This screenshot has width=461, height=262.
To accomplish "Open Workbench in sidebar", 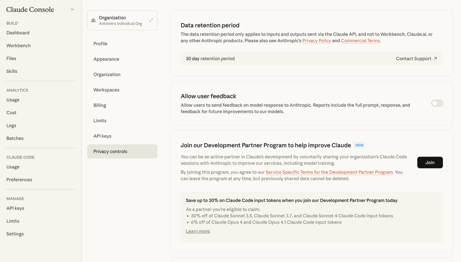I will click(x=19, y=46).
